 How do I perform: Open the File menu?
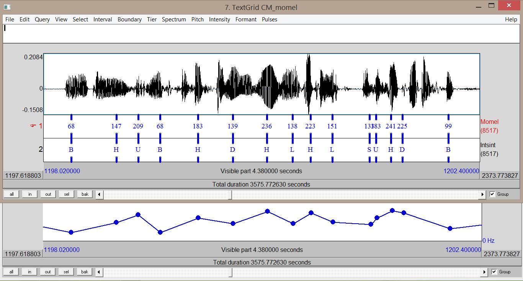(x=10, y=19)
